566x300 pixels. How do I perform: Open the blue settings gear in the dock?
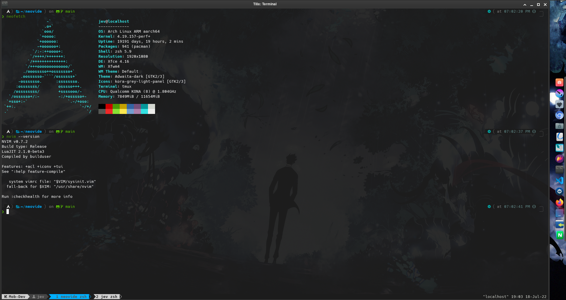point(559,191)
